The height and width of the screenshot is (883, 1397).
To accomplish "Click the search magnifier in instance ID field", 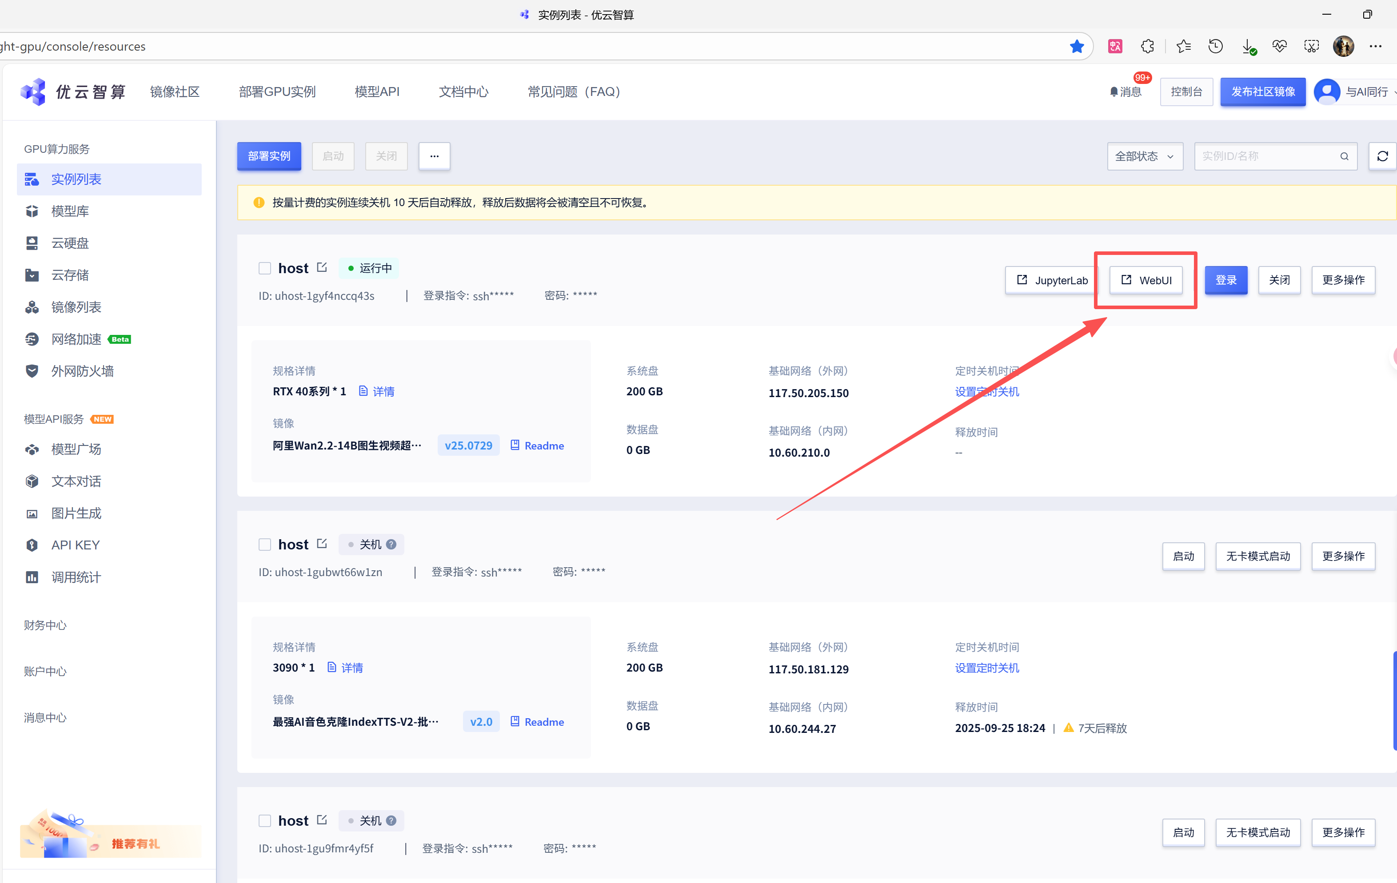I will click(x=1344, y=156).
